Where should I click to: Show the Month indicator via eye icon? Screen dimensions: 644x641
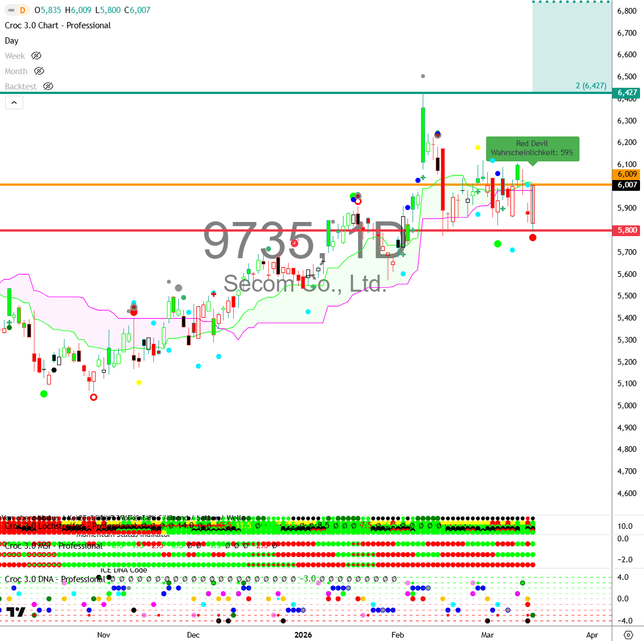pyautogui.click(x=39, y=71)
